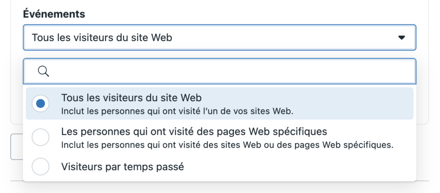This screenshot has width=440, height=193.
Task: Click the Événements dropdown caret arrow
Action: (x=402, y=38)
